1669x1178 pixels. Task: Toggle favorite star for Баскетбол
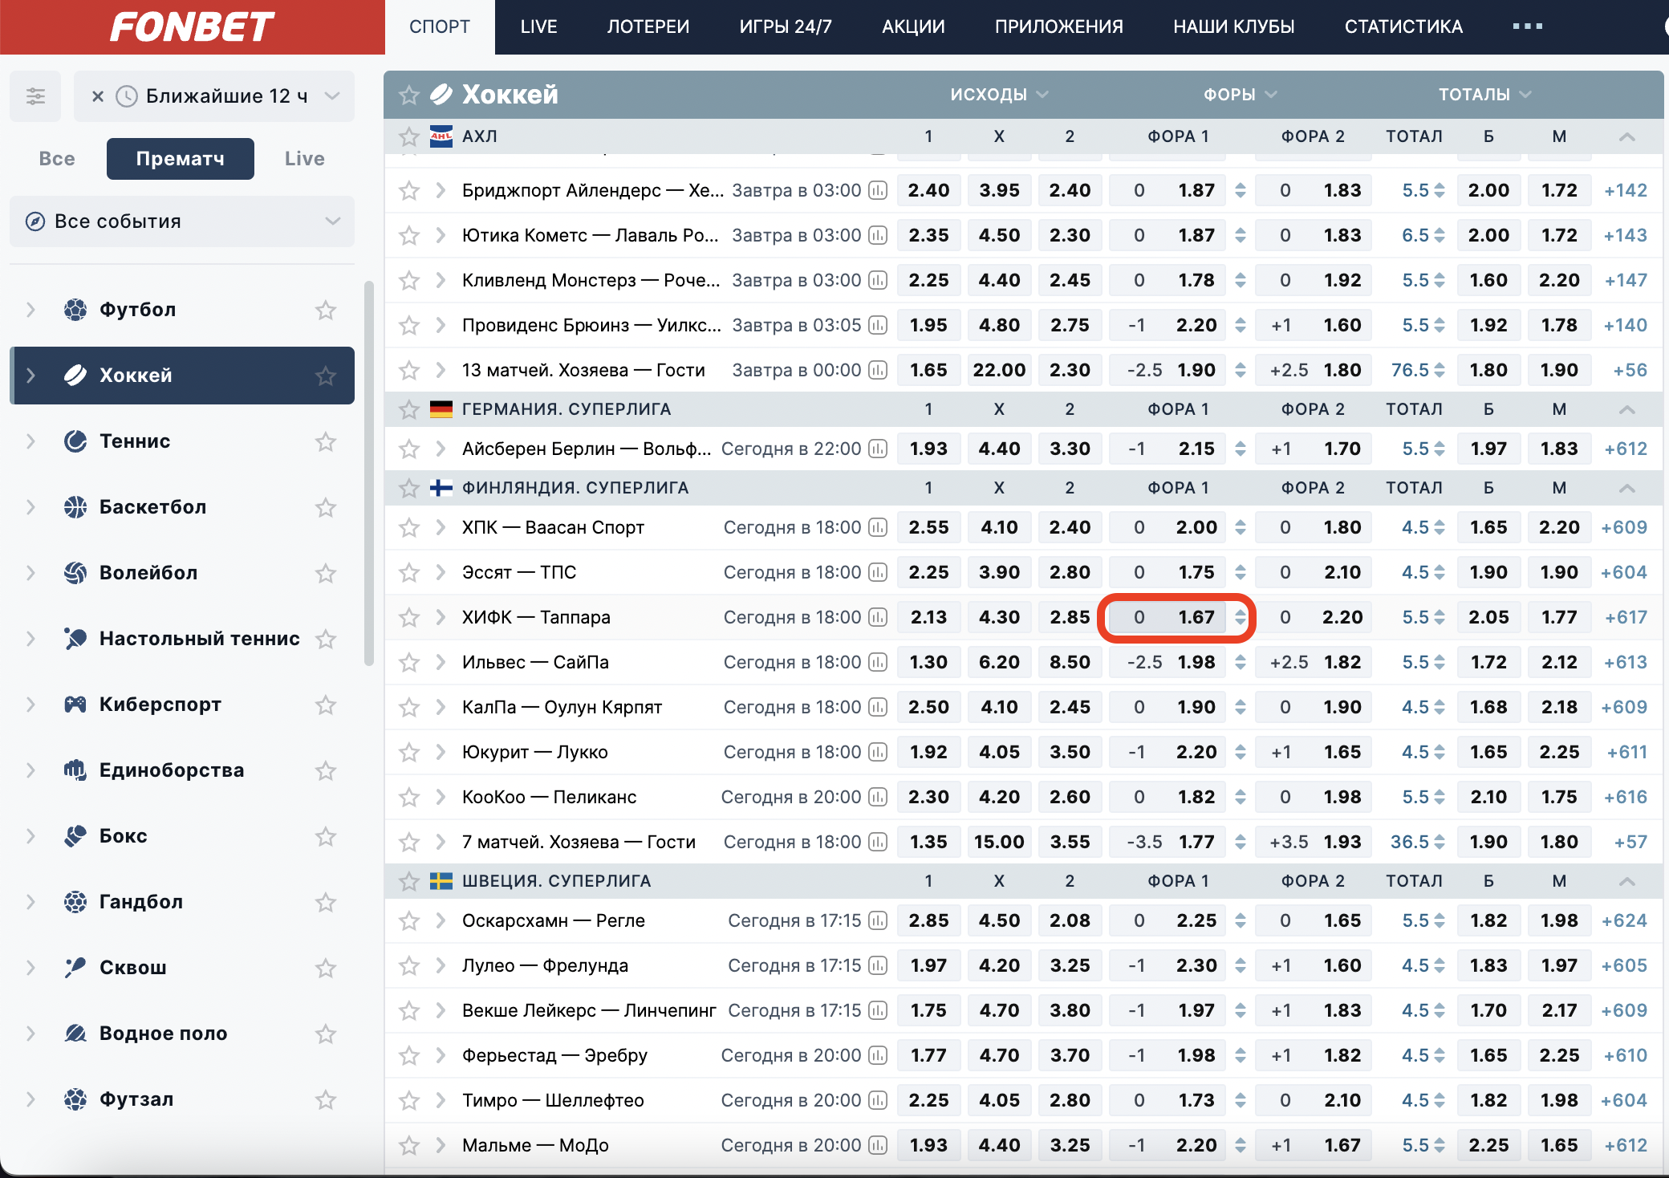(x=325, y=507)
